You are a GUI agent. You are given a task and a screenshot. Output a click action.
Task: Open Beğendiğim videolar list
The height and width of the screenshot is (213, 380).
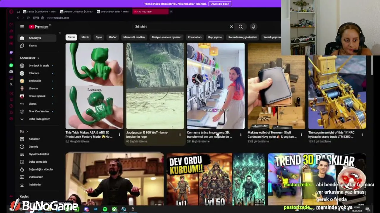click(x=37, y=170)
